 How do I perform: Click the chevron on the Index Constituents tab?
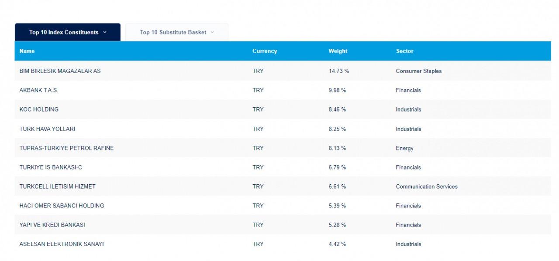pos(105,32)
